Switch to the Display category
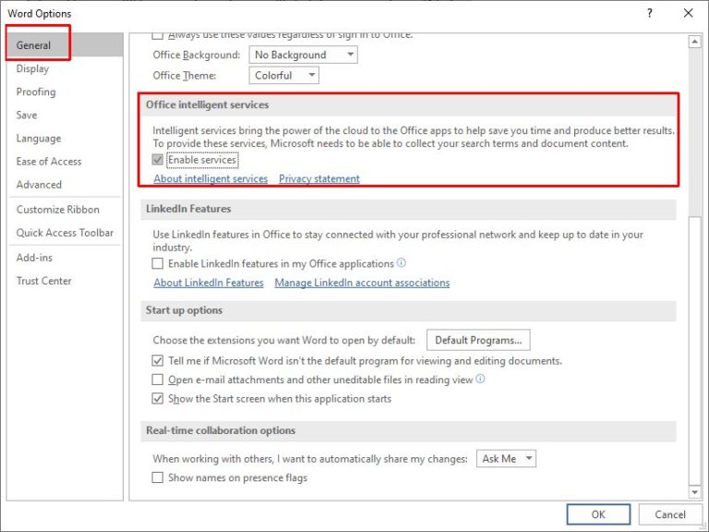This screenshot has width=709, height=532. tap(32, 68)
